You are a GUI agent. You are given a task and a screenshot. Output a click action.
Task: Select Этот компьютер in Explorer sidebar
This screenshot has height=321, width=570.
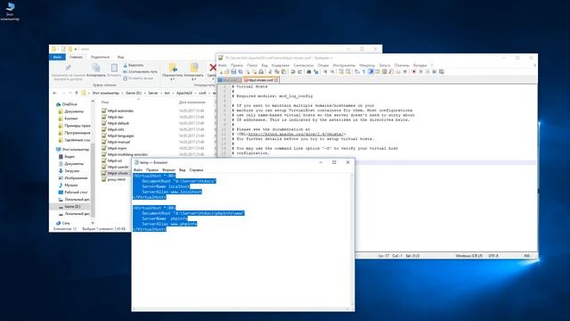click(x=73, y=149)
